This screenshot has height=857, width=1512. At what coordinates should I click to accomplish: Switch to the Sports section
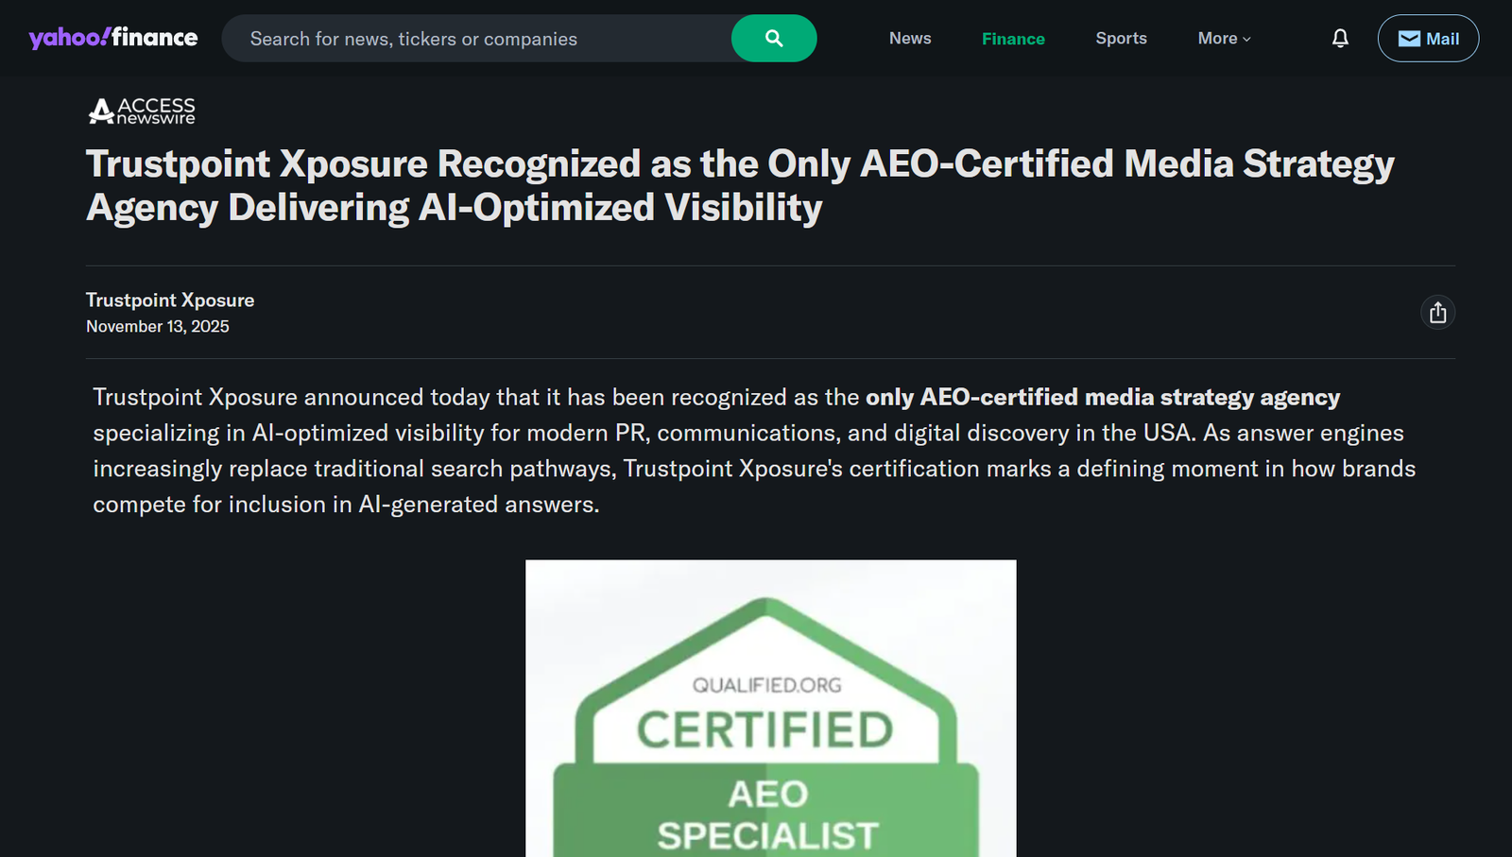[1121, 38]
